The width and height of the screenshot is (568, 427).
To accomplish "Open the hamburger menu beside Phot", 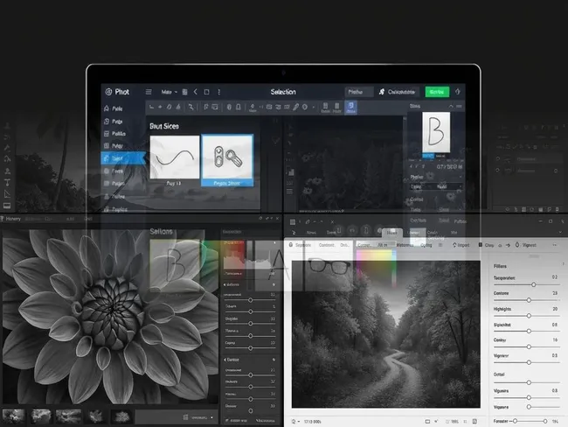I will (x=149, y=92).
